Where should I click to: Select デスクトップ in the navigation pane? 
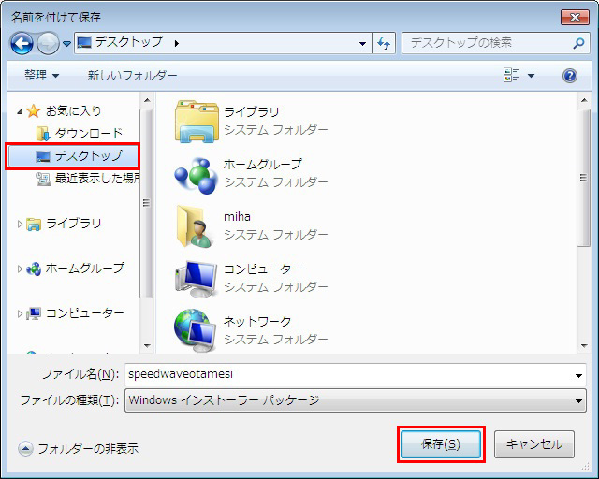(87, 156)
